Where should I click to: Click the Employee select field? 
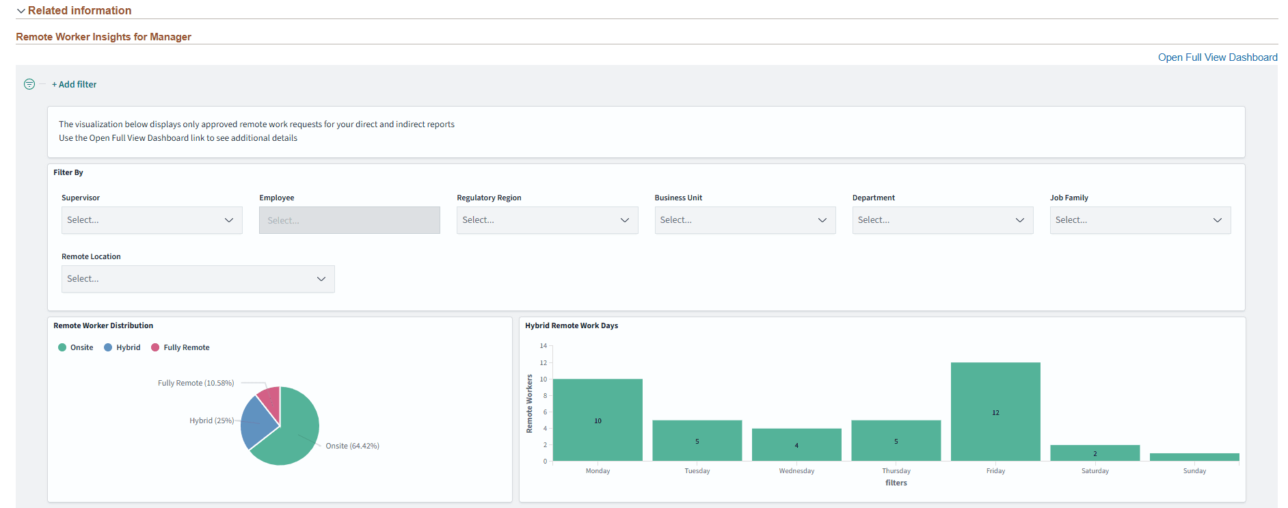click(x=349, y=220)
